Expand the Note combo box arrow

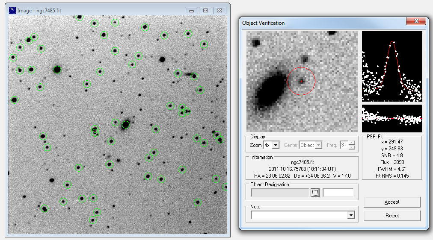pos(351,215)
